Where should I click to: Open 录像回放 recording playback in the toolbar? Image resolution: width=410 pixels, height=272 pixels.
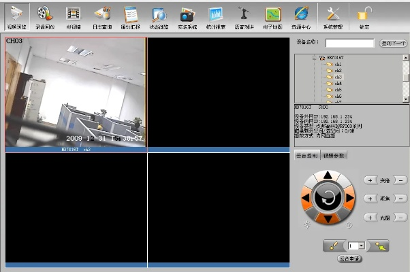44,17
